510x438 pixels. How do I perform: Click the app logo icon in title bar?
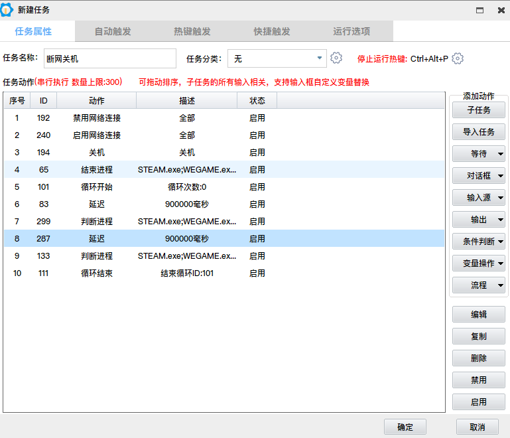click(7, 10)
